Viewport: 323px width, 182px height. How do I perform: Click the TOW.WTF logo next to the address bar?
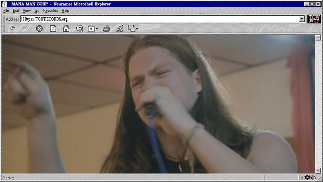(314, 19)
